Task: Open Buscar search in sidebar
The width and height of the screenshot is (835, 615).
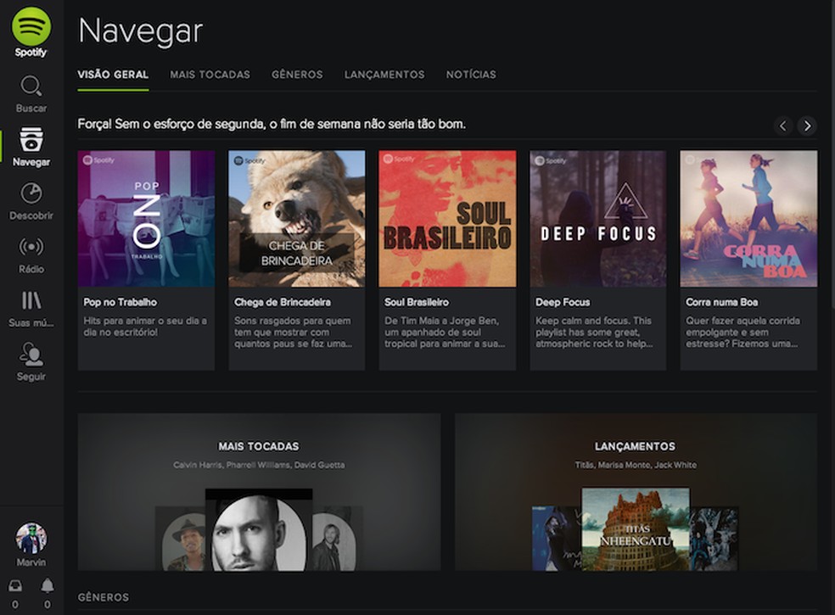Action: [31, 93]
